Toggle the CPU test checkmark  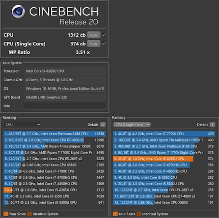[x=104, y=35]
